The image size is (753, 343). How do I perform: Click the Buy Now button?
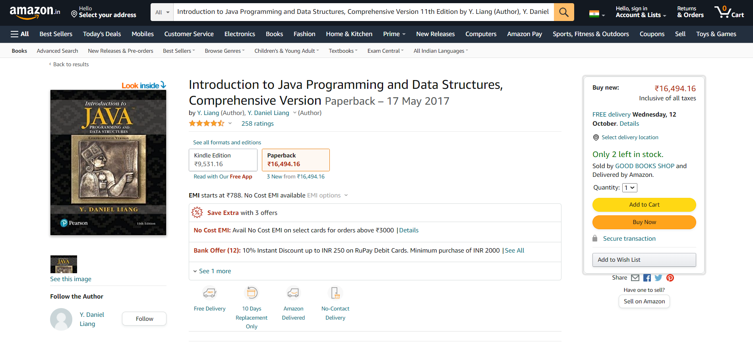[x=644, y=222]
